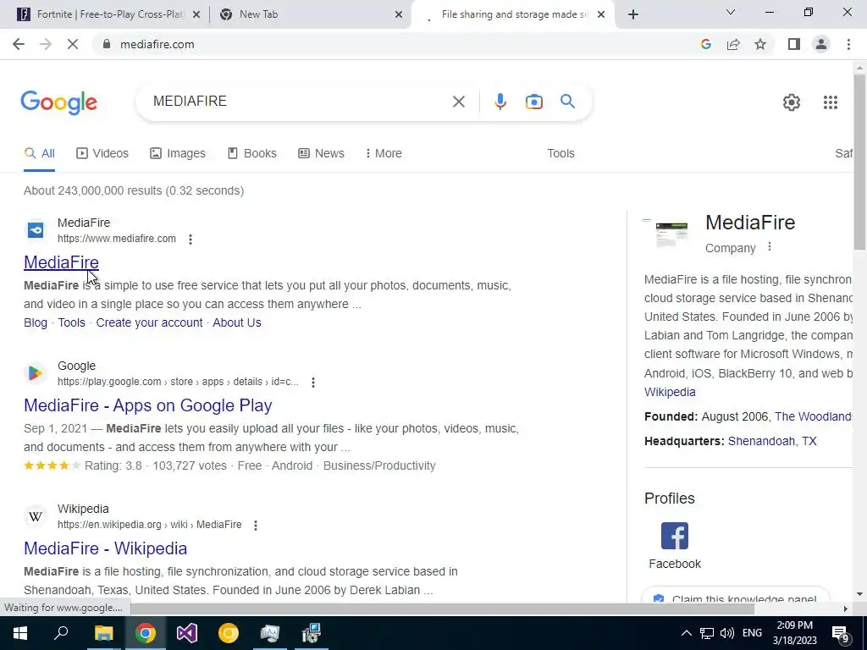
Task: Select the All results tab
Action: (39, 154)
